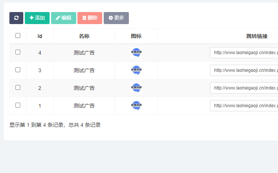Screen dimensions: 278x173
Task: Click the link field in row 1
Action: point(244,106)
